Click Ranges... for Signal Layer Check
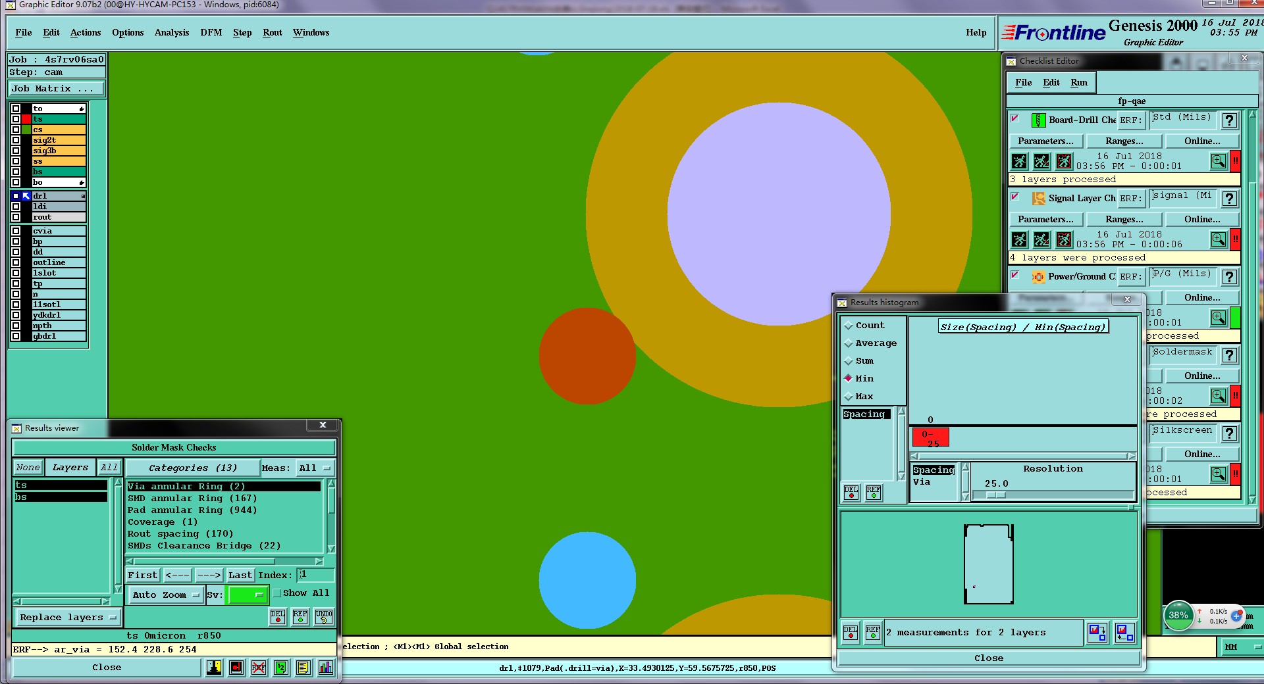Image resolution: width=1264 pixels, height=684 pixels. tap(1124, 220)
